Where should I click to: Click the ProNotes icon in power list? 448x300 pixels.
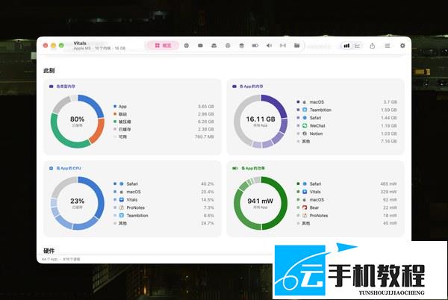coord(305,216)
